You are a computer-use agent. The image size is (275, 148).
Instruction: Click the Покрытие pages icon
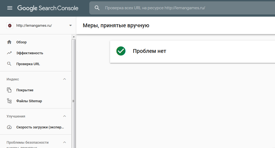[x=9, y=90]
